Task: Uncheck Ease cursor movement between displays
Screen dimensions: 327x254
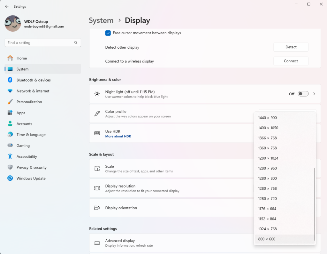Action: (108, 33)
